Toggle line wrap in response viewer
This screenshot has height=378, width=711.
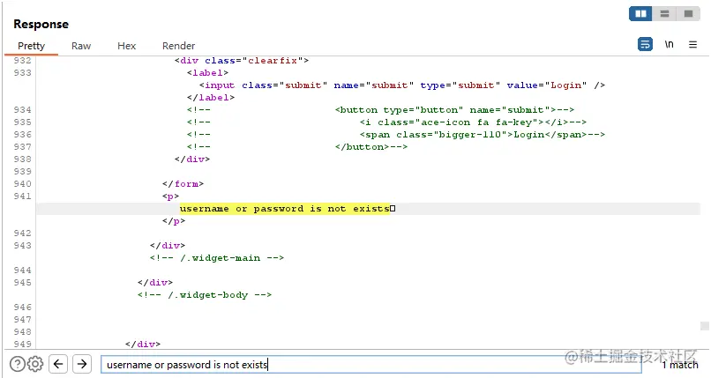(645, 44)
